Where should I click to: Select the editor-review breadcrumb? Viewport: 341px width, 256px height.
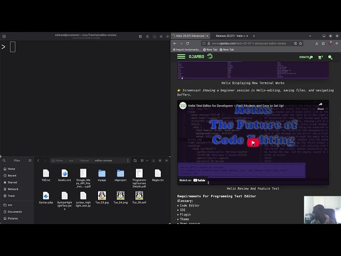pos(103,161)
